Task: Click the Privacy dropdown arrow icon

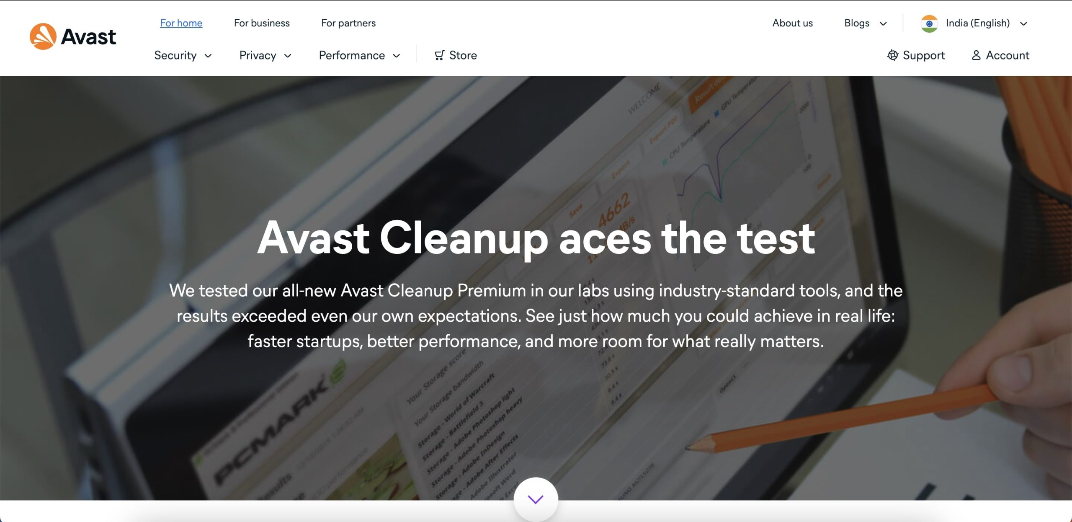Action: tap(288, 55)
